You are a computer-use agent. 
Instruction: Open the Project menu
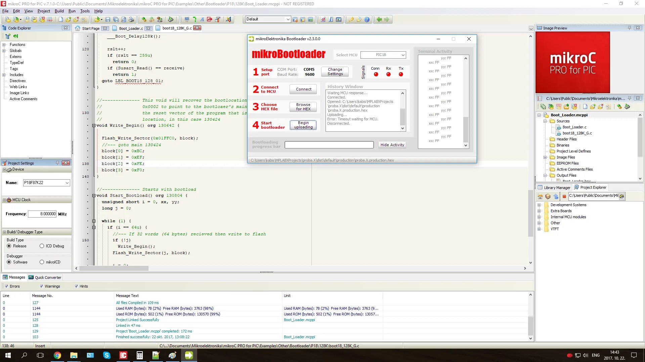point(44,11)
